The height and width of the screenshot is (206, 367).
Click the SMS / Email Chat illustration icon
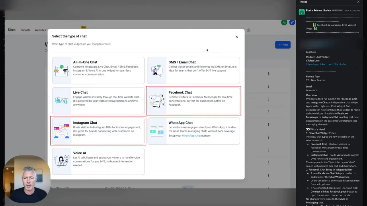tap(157, 70)
